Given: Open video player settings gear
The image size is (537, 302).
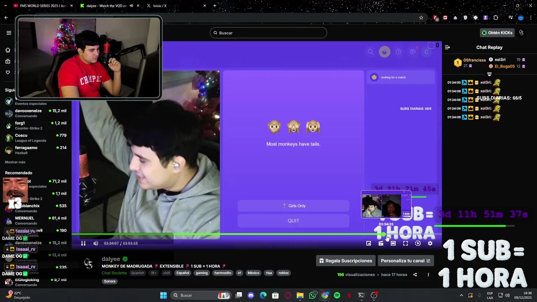Looking at the screenshot, I should click(x=430, y=243).
